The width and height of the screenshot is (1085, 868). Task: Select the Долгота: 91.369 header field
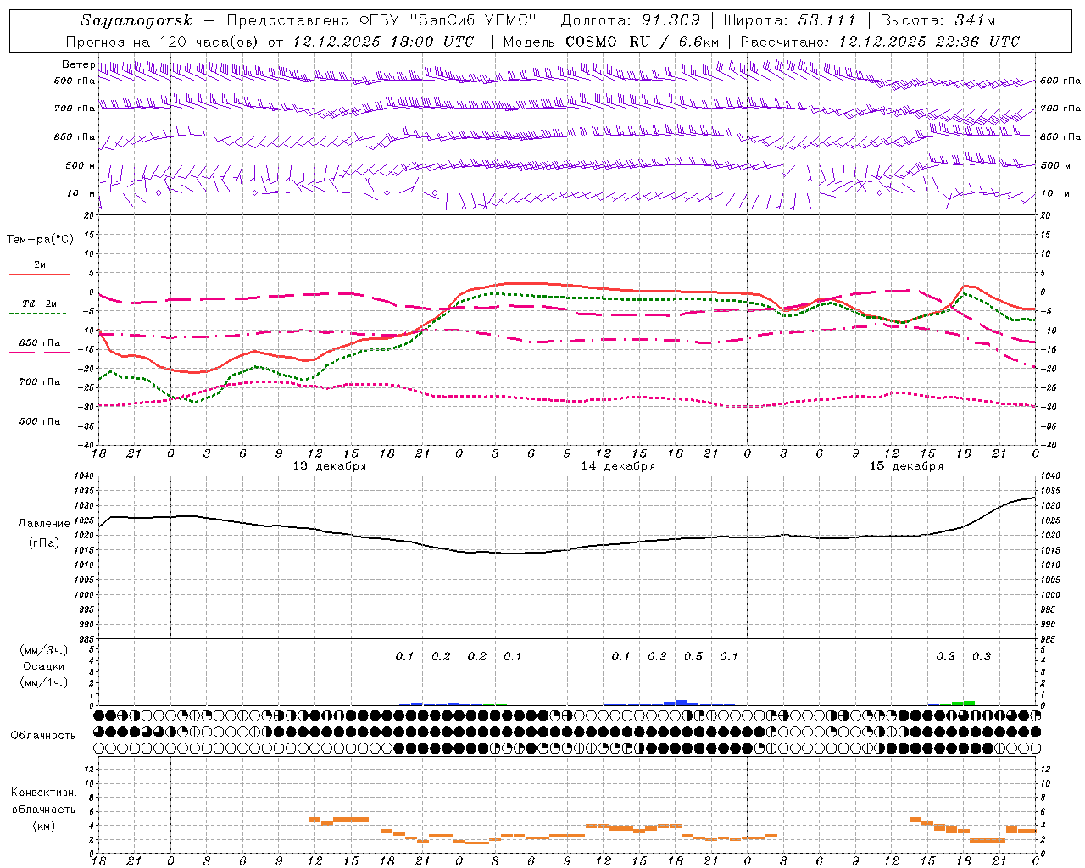631,20
